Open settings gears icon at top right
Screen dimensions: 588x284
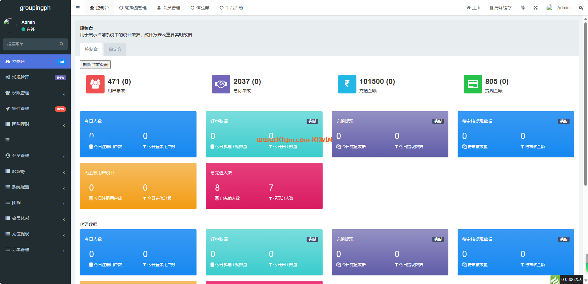tap(581, 8)
